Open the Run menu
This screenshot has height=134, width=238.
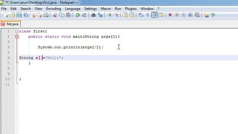pyautogui.click(x=118, y=9)
